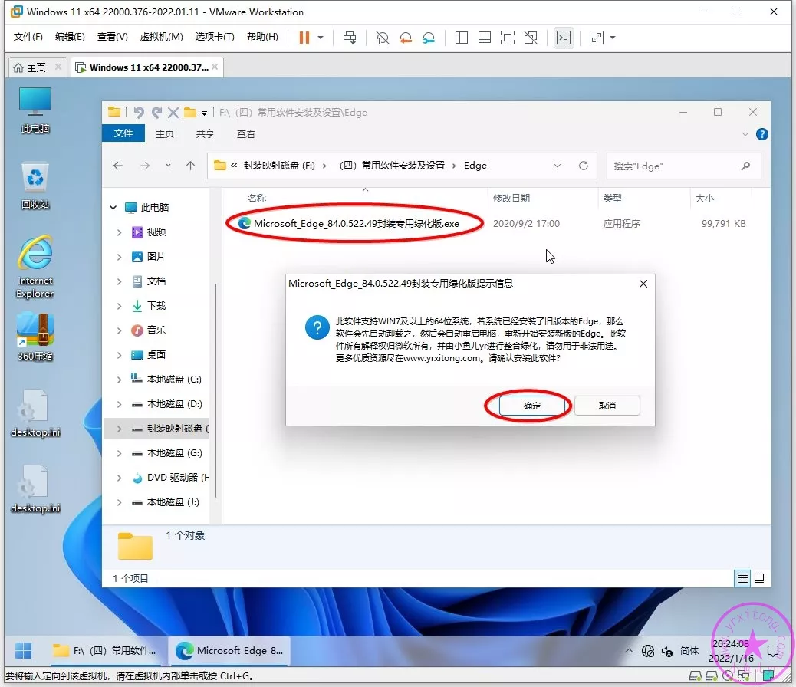
Task: Expand the 本地磁盘 (C:) tree node
Action: [x=119, y=380]
